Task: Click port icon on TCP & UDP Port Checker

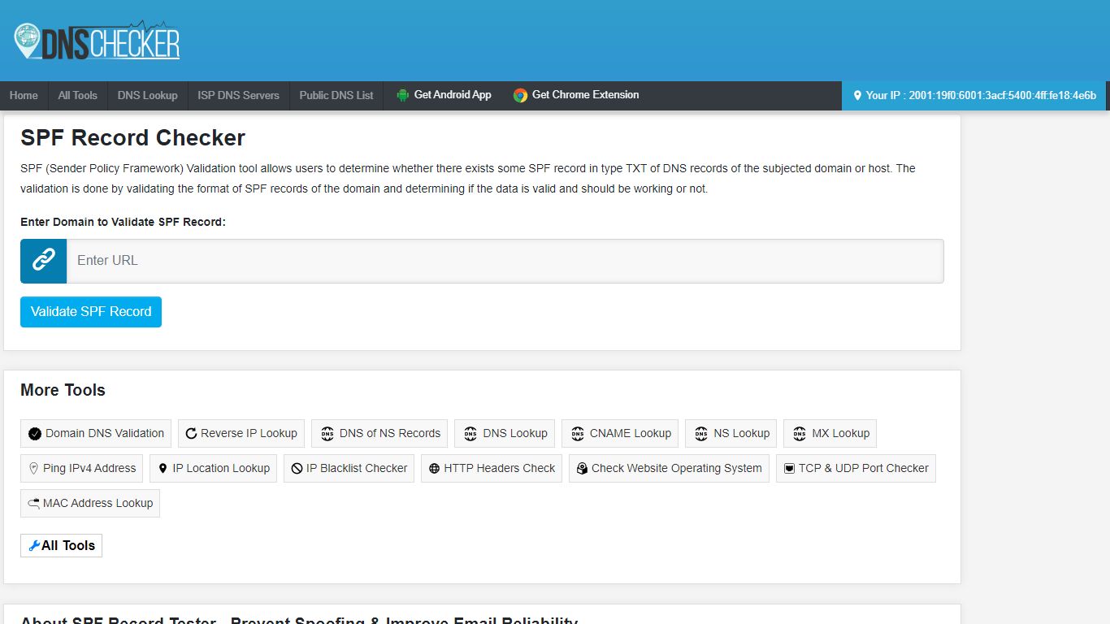Action: (789, 469)
